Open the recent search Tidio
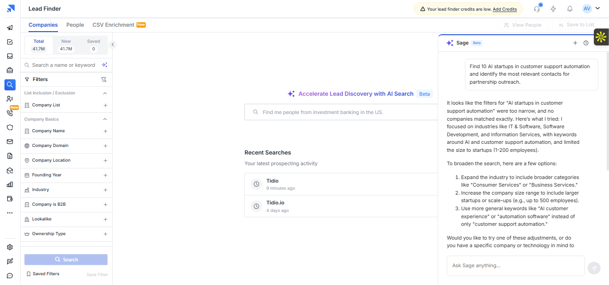 coord(341,184)
